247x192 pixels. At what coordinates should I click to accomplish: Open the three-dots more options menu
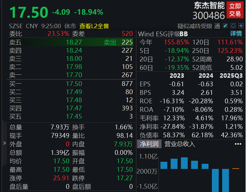click(238, 144)
